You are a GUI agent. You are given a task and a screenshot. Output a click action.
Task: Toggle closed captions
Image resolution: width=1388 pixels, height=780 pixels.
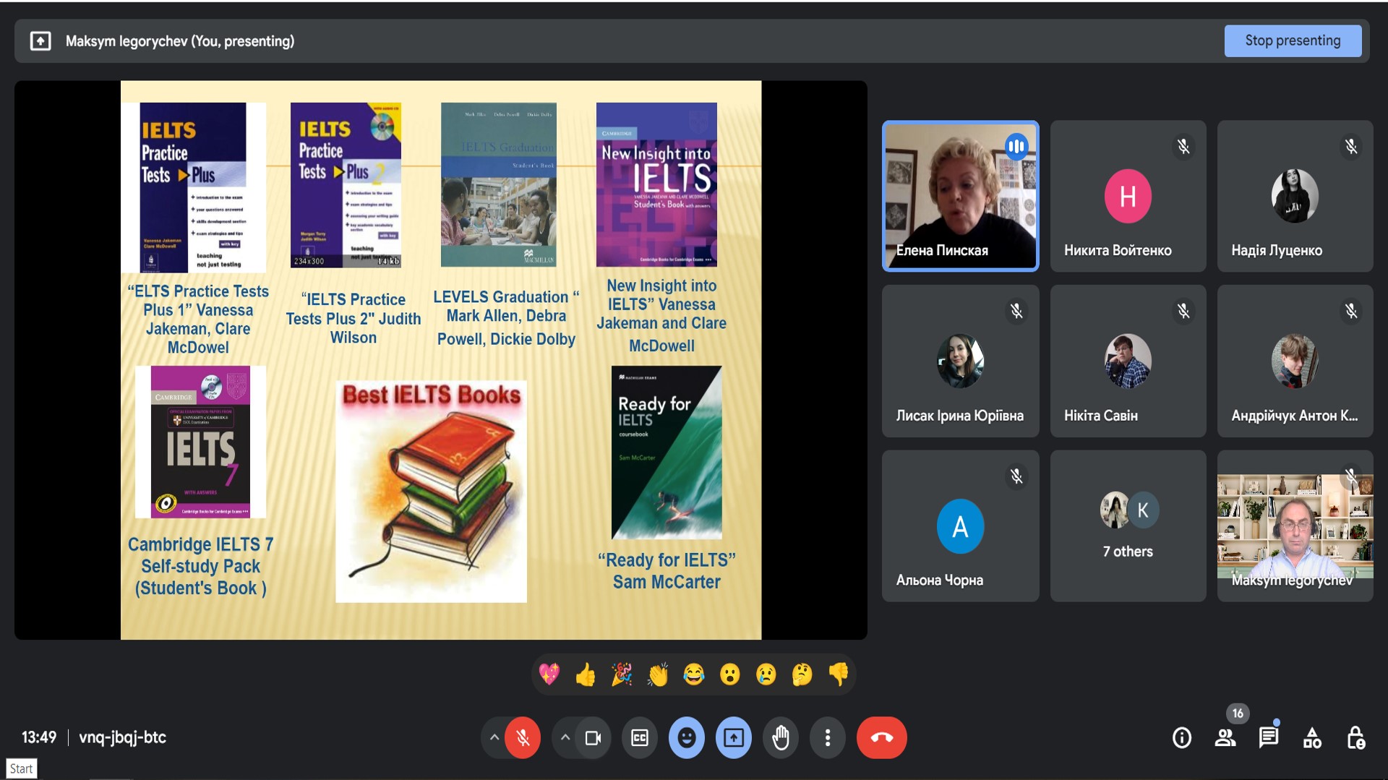640,737
